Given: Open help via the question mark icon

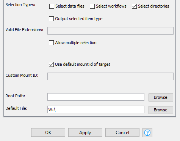Looking at the screenshot, I should pyautogui.click(x=147, y=133).
